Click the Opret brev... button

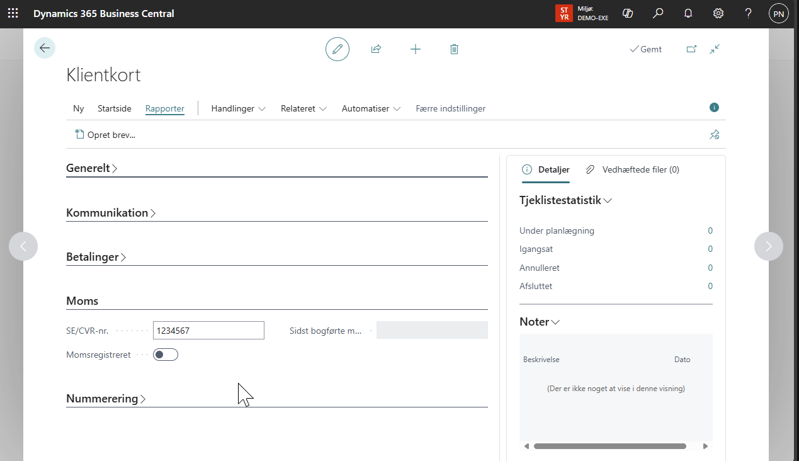[x=105, y=134]
